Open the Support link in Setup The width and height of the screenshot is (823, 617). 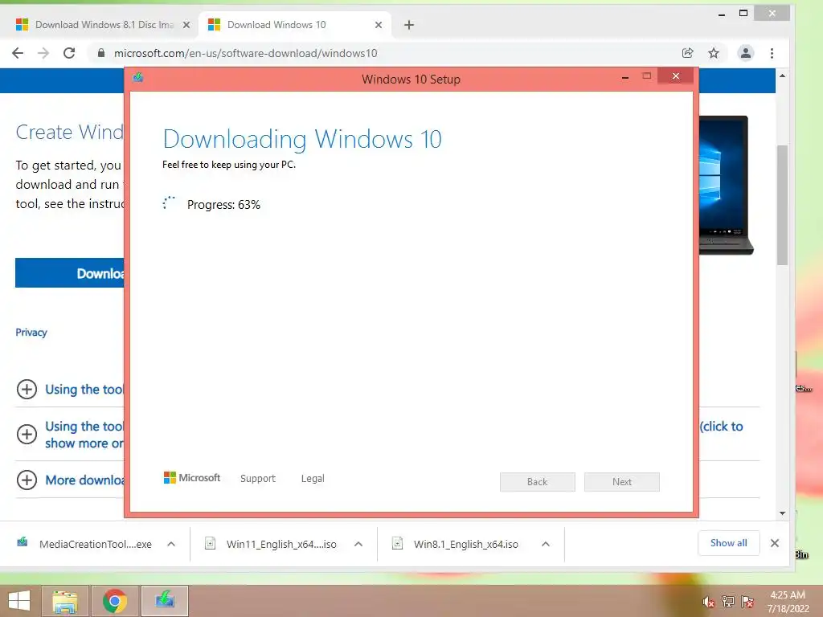click(258, 479)
